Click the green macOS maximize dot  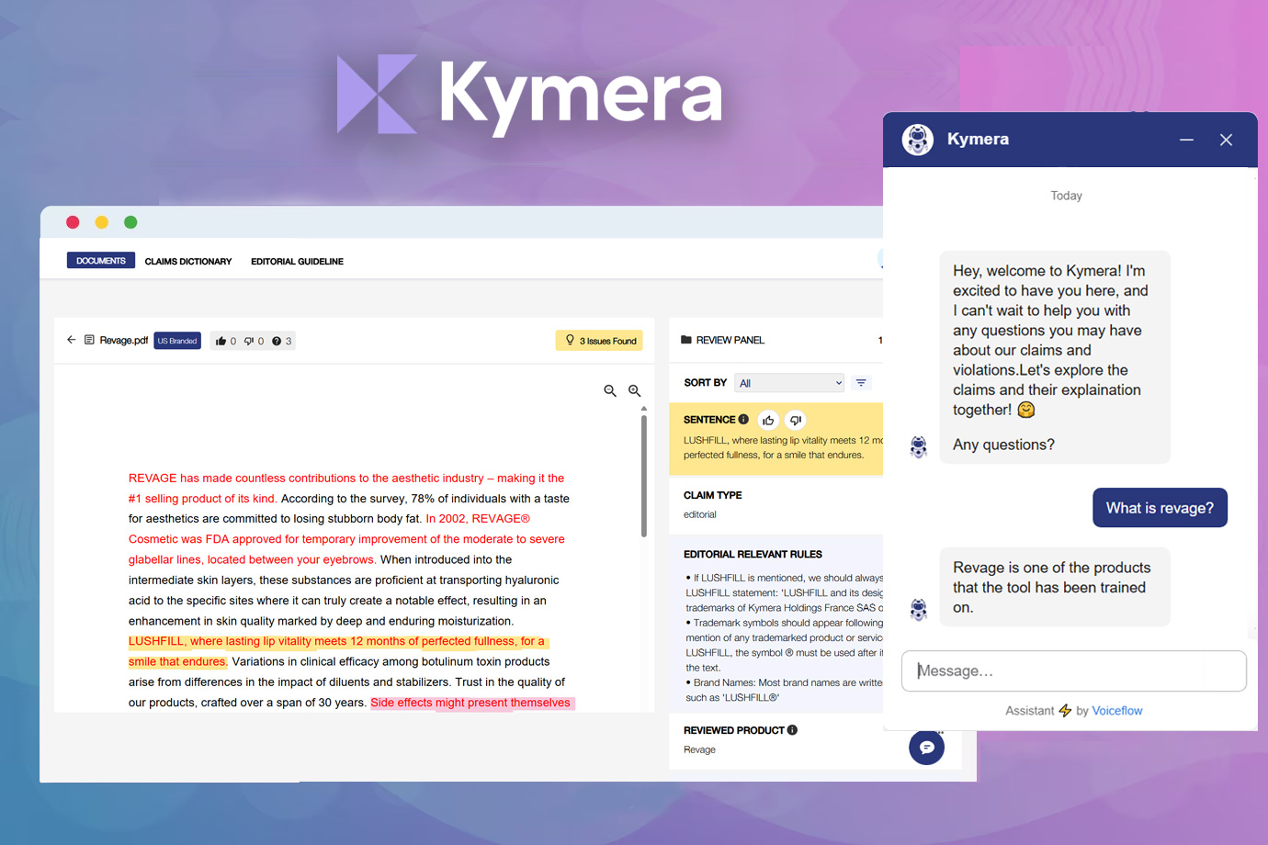pyautogui.click(x=130, y=222)
